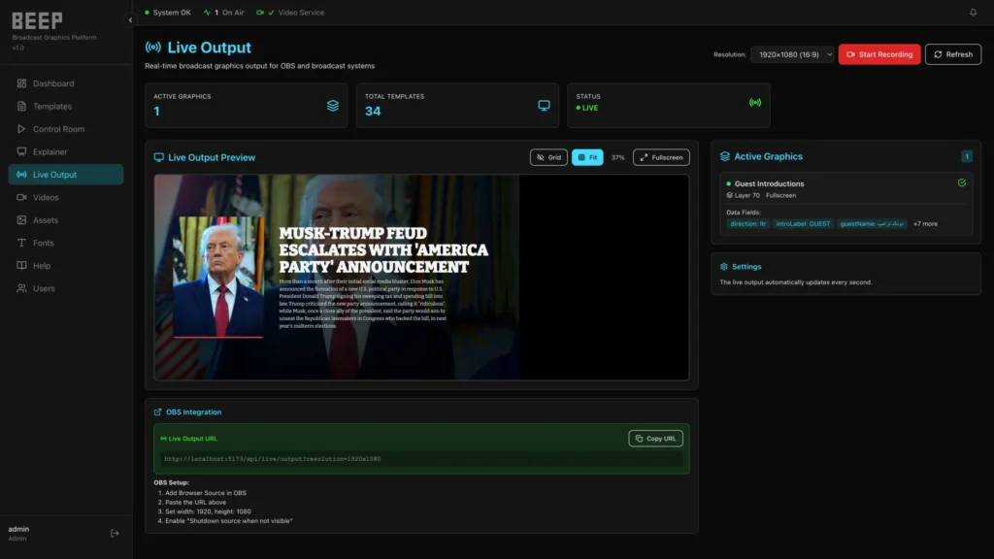Click the Settings gear icon in panel

tap(724, 267)
